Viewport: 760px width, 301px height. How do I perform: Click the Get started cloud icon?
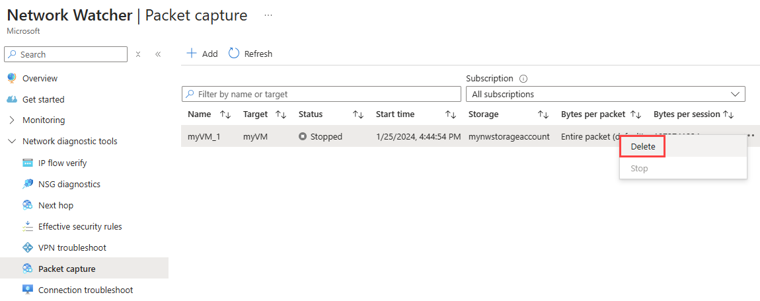(x=11, y=99)
